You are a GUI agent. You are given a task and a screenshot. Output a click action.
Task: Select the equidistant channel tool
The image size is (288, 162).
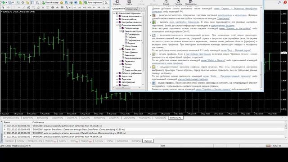click(28, 7)
